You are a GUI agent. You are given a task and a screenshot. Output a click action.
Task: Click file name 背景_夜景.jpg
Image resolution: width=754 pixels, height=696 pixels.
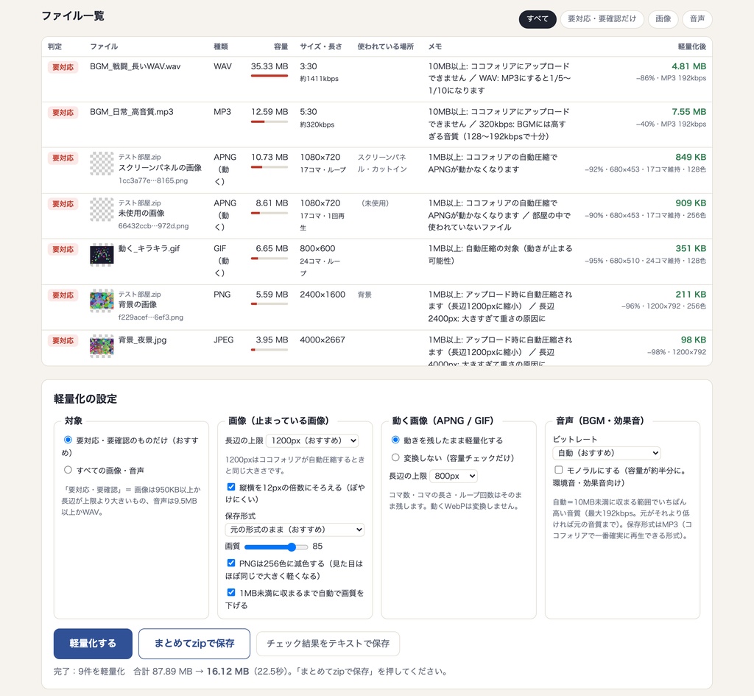click(x=142, y=340)
